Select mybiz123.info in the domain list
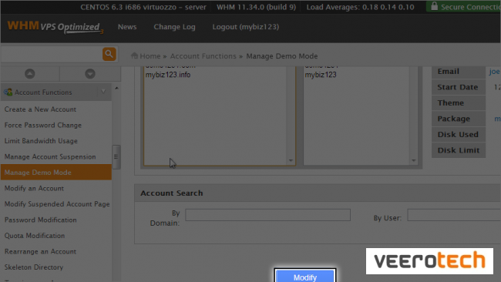This screenshot has width=501, height=282. [x=168, y=75]
